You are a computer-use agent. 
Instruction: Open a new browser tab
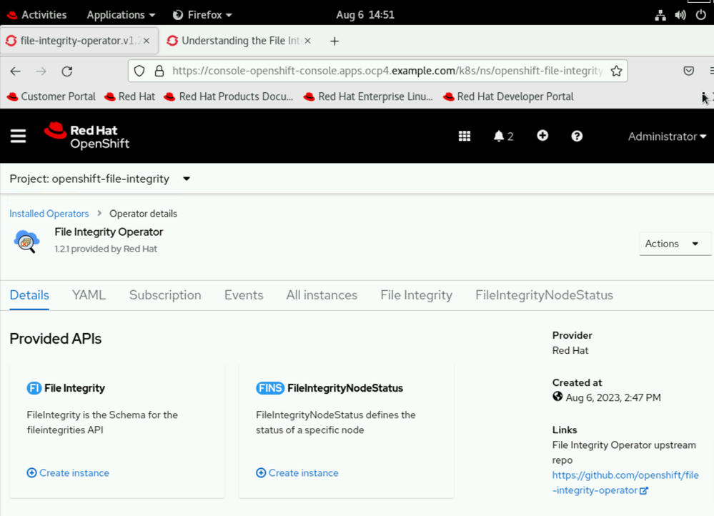334,41
